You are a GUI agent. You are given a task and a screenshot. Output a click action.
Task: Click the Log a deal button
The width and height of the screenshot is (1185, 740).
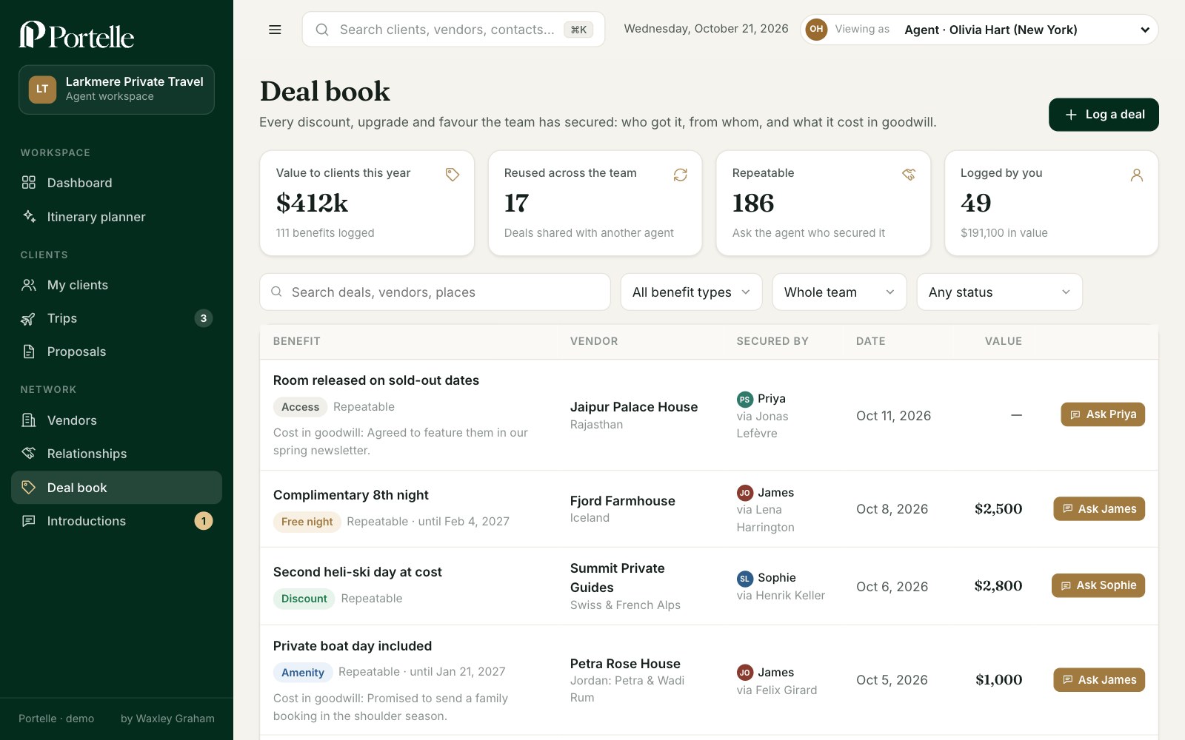(x=1104, y=115)
